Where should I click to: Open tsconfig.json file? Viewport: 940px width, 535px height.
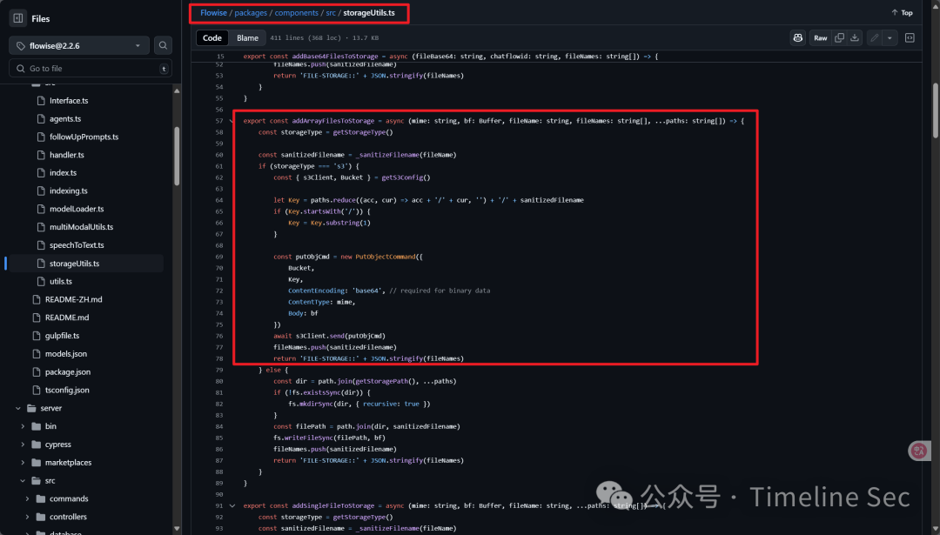click(67, 390)
